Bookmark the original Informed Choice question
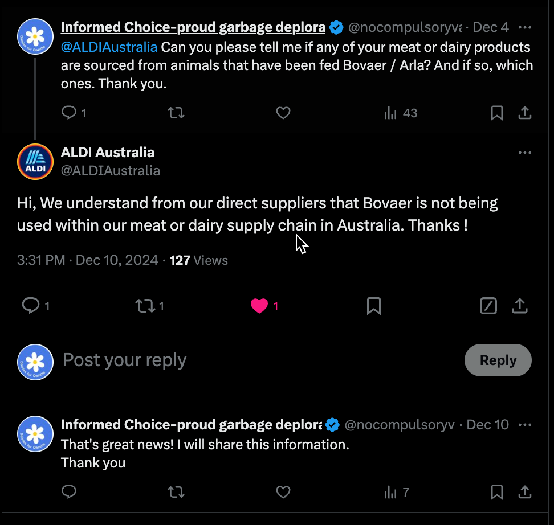The width and height of the screenshot is (554, 525). 497,113
